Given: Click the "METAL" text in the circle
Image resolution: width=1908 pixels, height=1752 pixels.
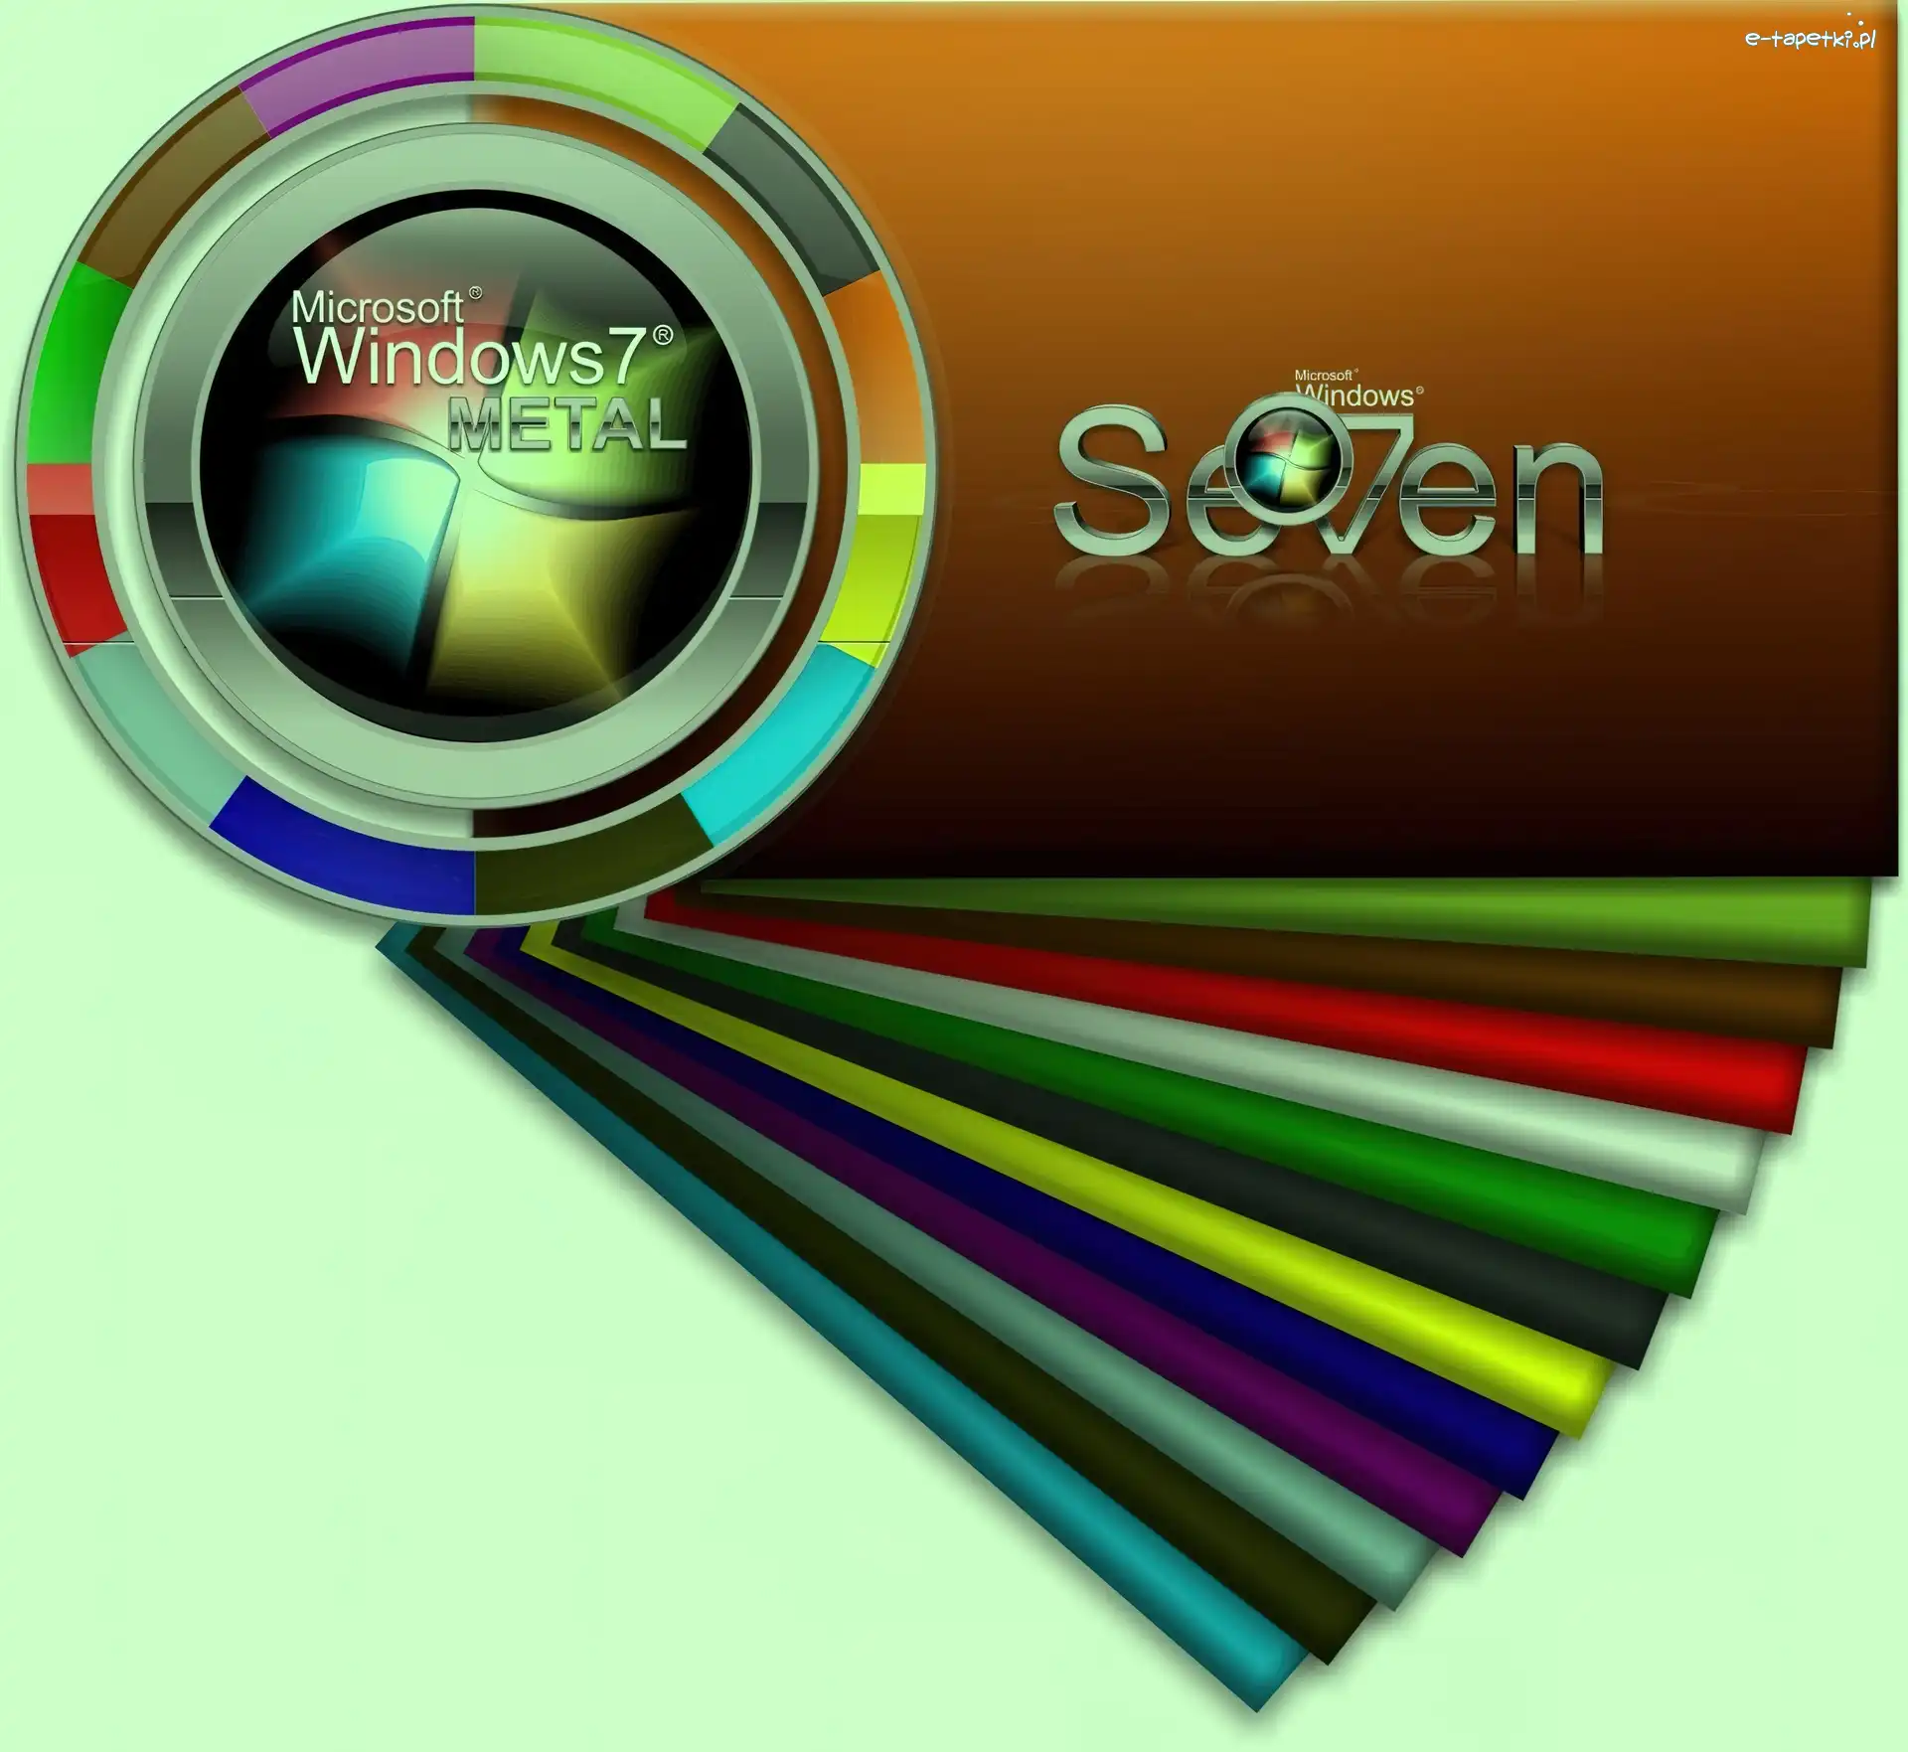Looking at the screenshot, I should [x=567, y=425].
